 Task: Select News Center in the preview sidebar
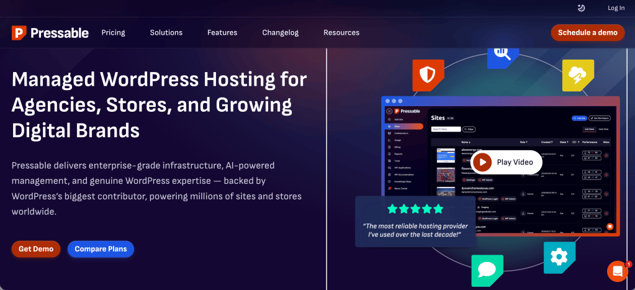(400, 188)
